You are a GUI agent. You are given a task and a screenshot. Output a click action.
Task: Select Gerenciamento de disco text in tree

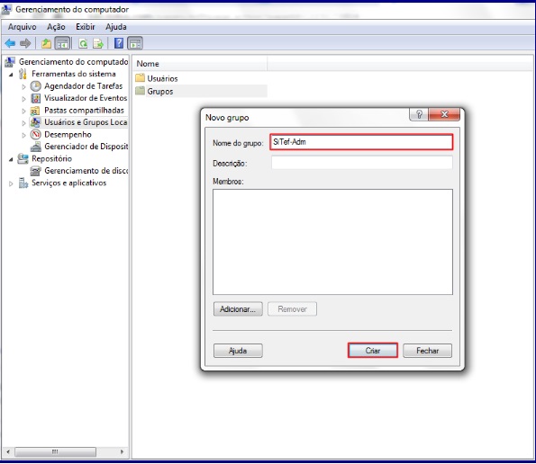pyautogui.click(x=86, y=171)
